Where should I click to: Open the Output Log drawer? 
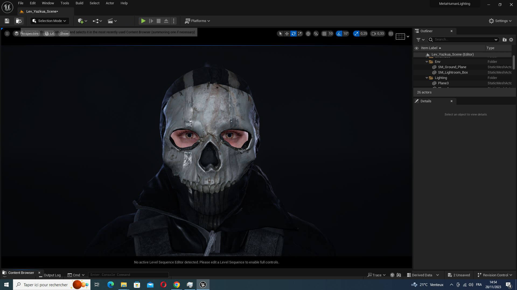(x=50, y=275)
